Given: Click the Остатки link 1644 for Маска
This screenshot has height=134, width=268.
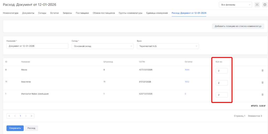Looking at the screenshot, I should (x=187, y=70).
